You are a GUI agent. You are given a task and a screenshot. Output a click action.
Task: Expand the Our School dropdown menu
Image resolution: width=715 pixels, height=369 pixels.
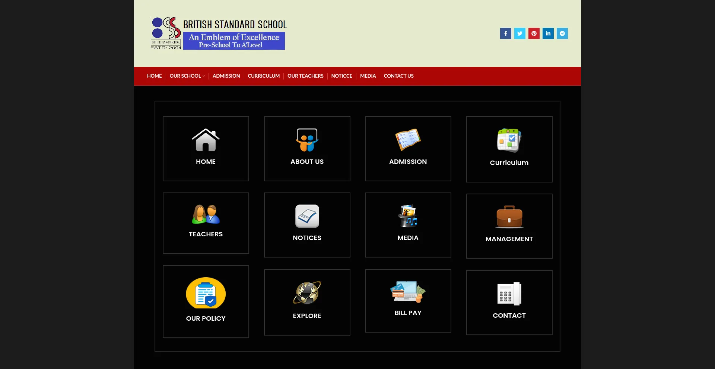(187, 76)
